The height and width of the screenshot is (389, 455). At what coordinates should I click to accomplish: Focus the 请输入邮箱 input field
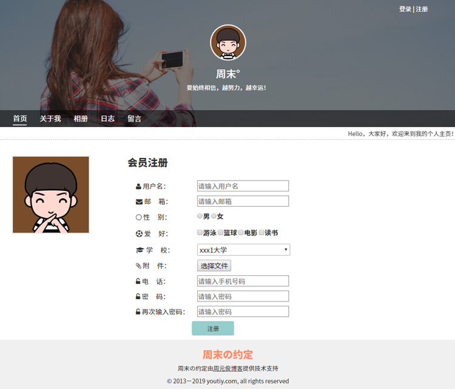tap(243, 201)
